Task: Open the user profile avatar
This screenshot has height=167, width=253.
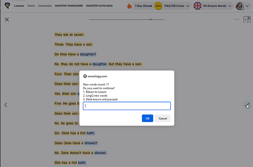Action: coord(240,6)
